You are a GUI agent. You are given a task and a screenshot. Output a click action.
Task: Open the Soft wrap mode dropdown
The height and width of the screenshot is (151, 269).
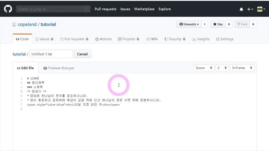pyautogui.click(x=242, y=68)
